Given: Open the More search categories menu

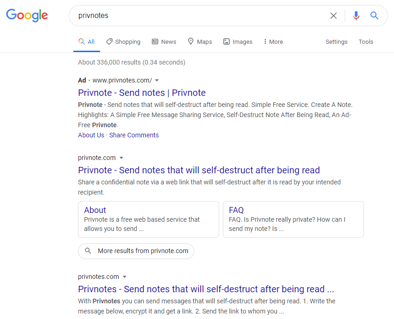Looking at the screenshot, I should [273, 41].
